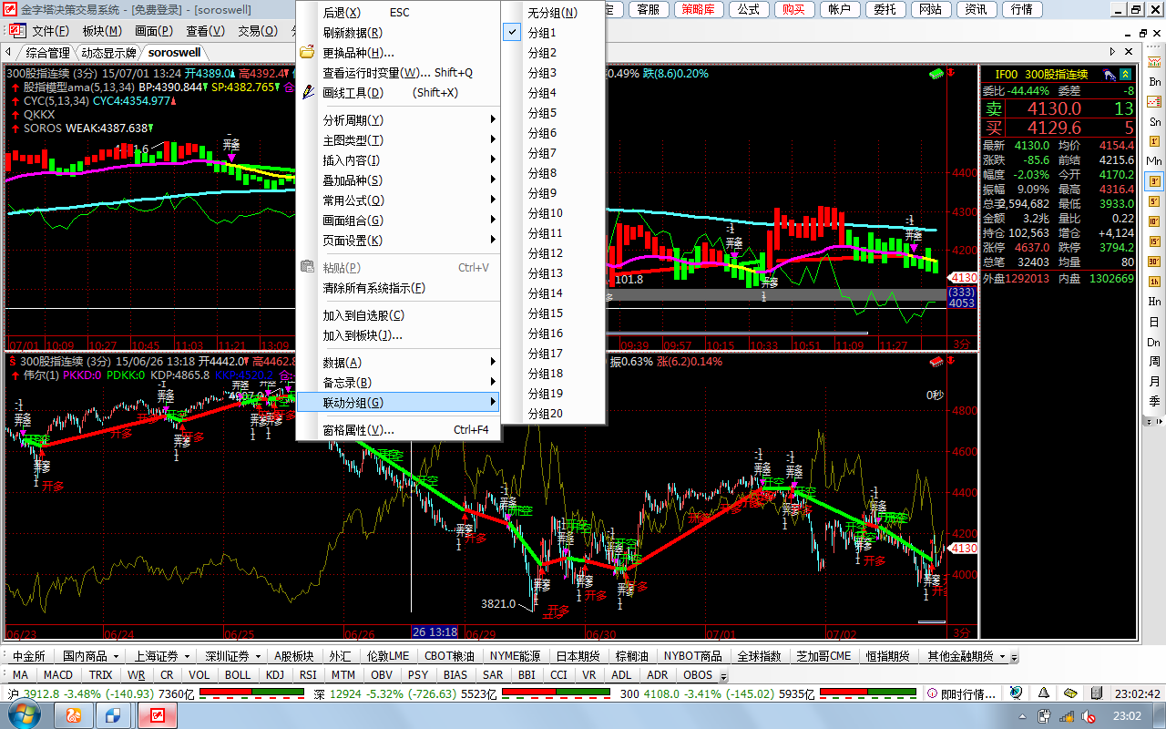Click the Bn period button in sidebar
The height and width of the screenshot is (729, 1166).
[x=1154, y=81]
